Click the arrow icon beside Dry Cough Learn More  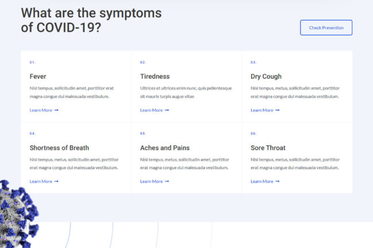coord(277,110)
